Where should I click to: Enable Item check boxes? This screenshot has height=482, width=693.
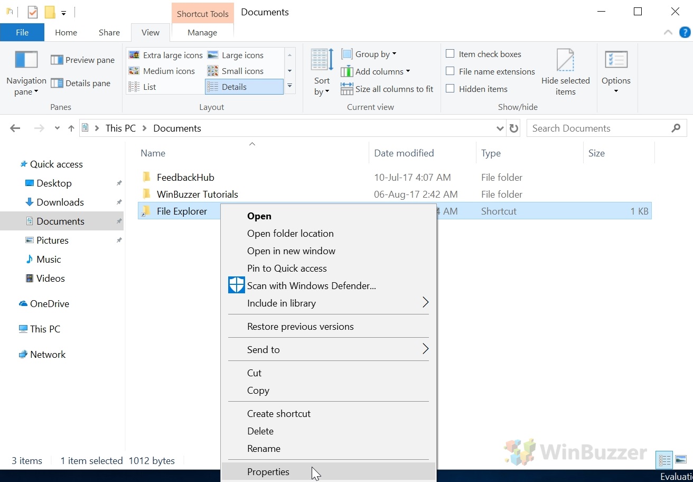(451, 54)
